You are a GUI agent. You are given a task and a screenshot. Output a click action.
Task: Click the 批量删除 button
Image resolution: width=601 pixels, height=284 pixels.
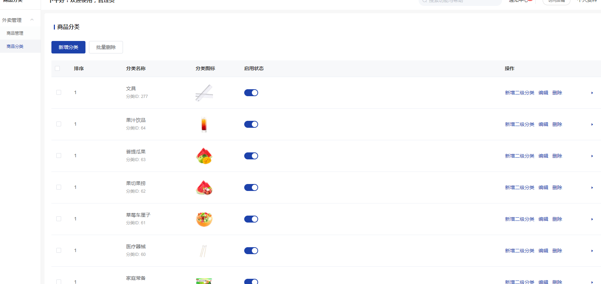[106, 47]
